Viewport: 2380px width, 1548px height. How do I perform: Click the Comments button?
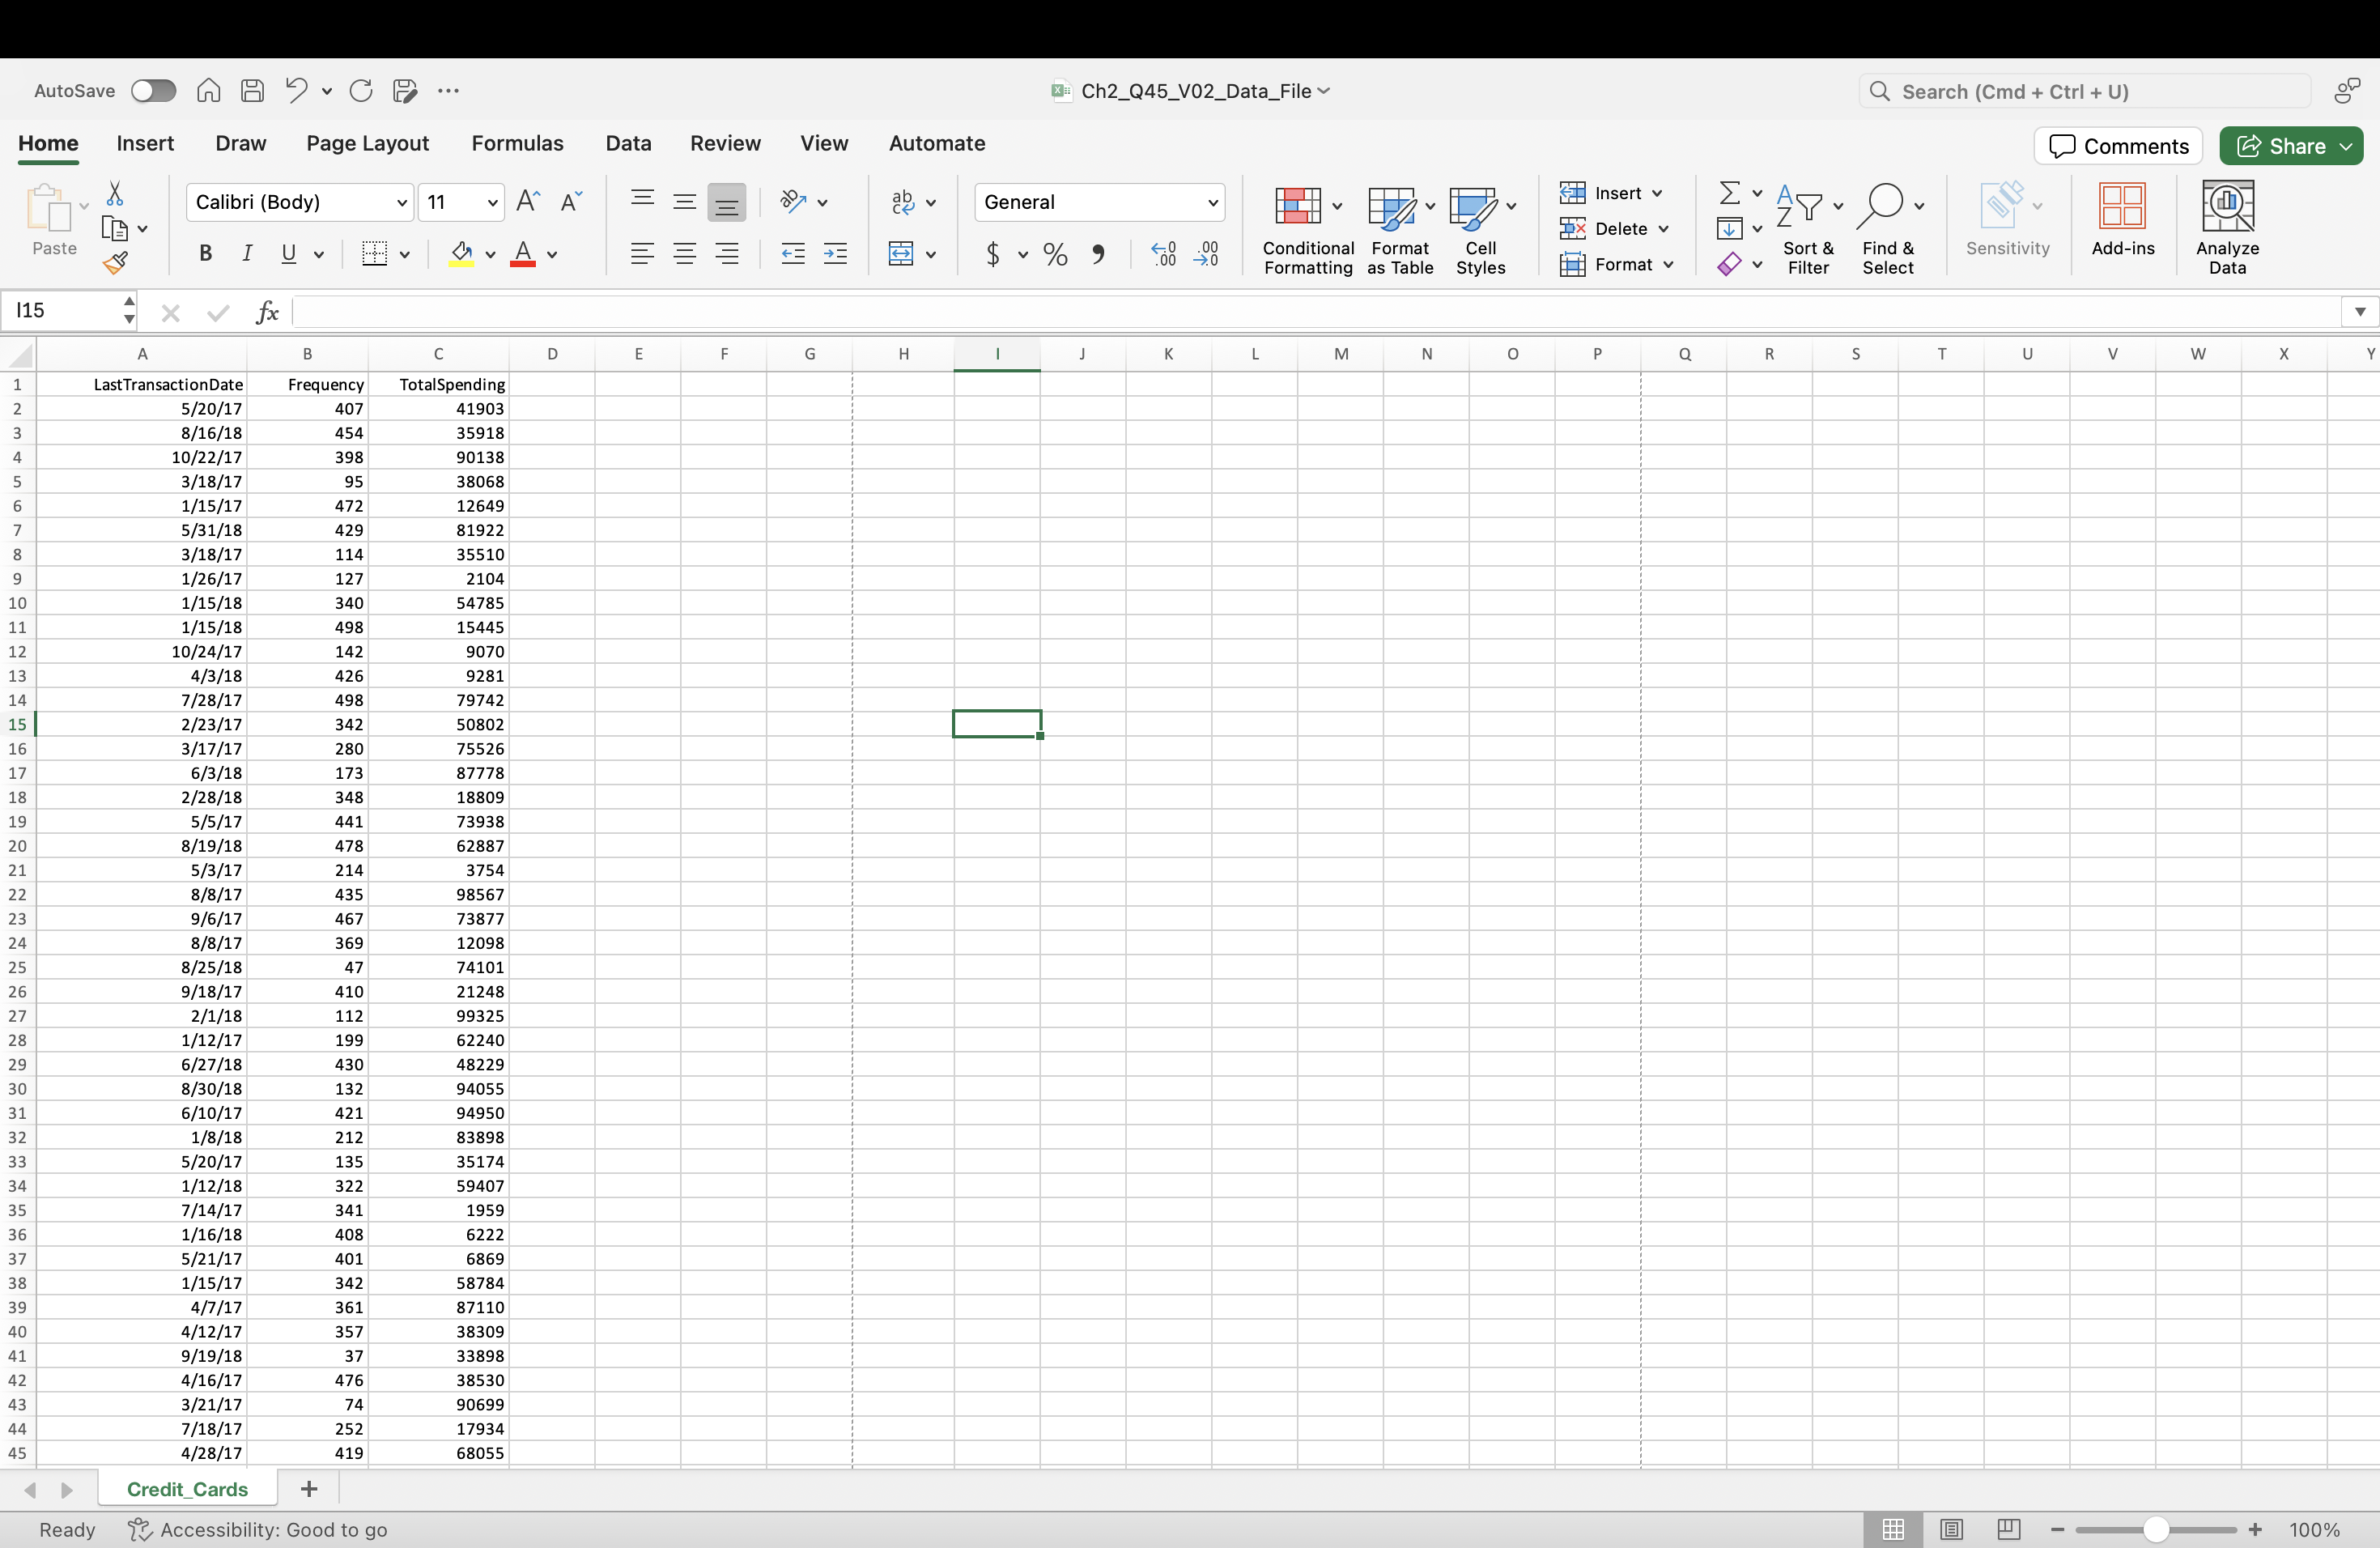(x=2118, y=146)
